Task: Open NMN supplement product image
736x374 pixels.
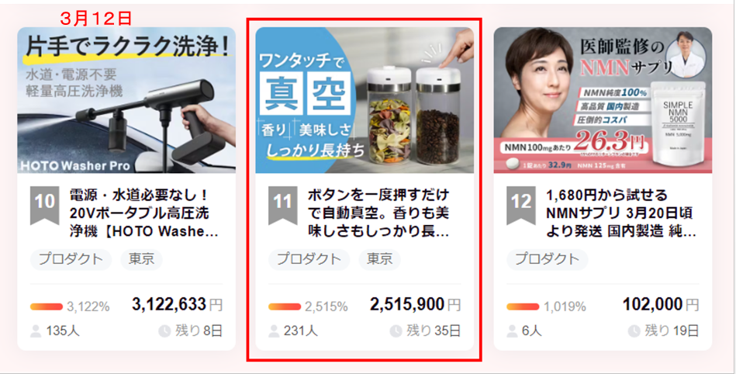Action: 603,100
